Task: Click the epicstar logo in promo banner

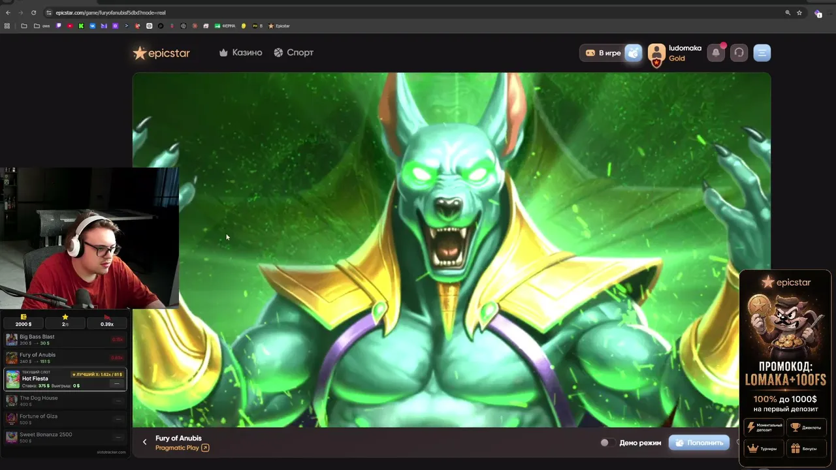Action: pos(786,282)
